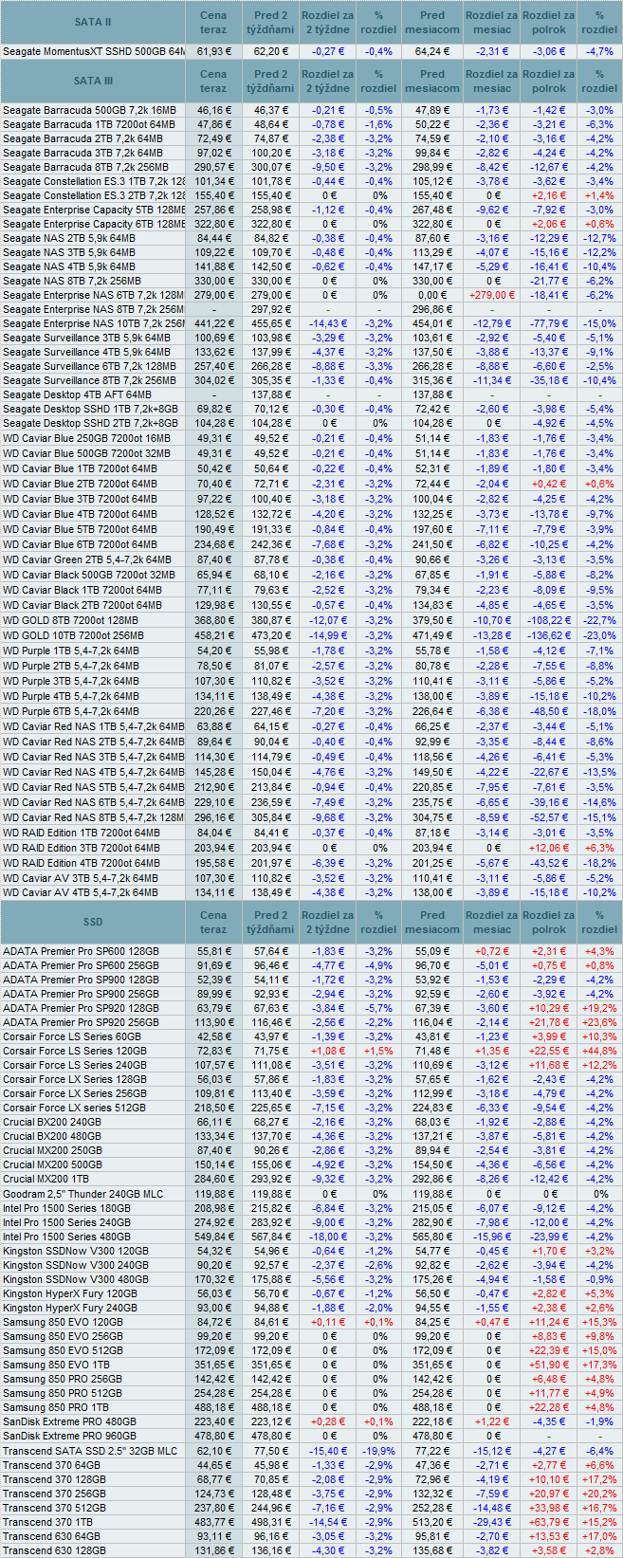623x1558 pixels.
Task: Click SanDisk Extreme PRO 960GB
Action: point(69,1436)
